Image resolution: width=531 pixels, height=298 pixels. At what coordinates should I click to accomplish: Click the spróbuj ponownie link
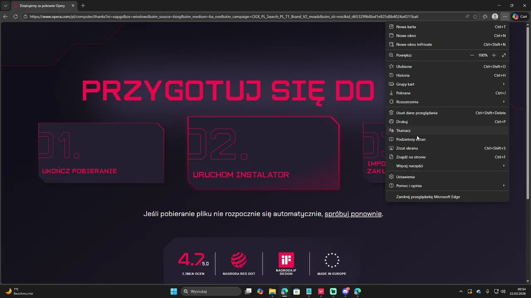[x=353, y=214]
